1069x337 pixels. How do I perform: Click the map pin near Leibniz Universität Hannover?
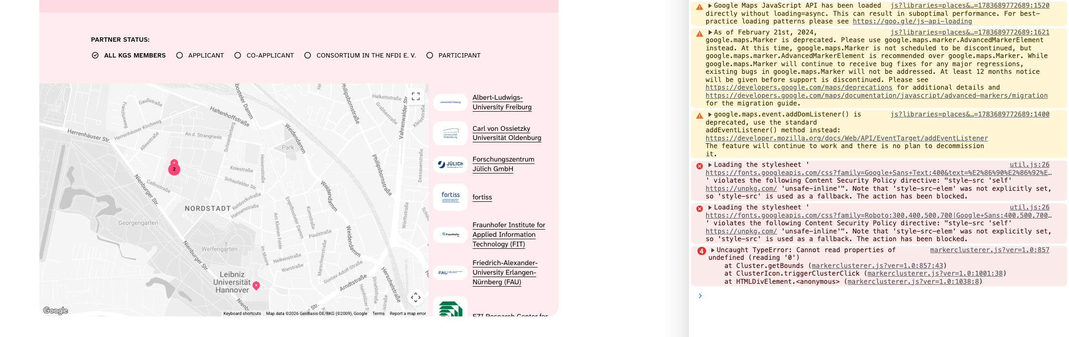[256, 286]
